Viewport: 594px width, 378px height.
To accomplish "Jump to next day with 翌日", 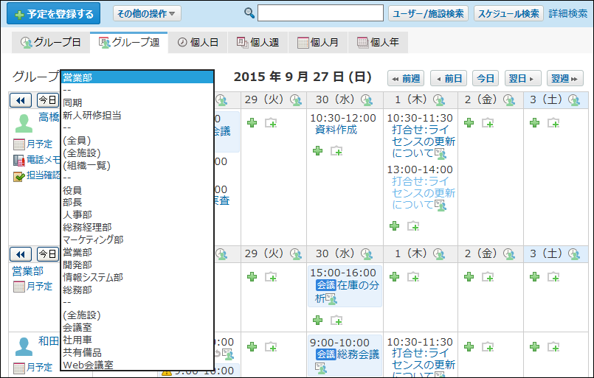I will pos(522,78).
